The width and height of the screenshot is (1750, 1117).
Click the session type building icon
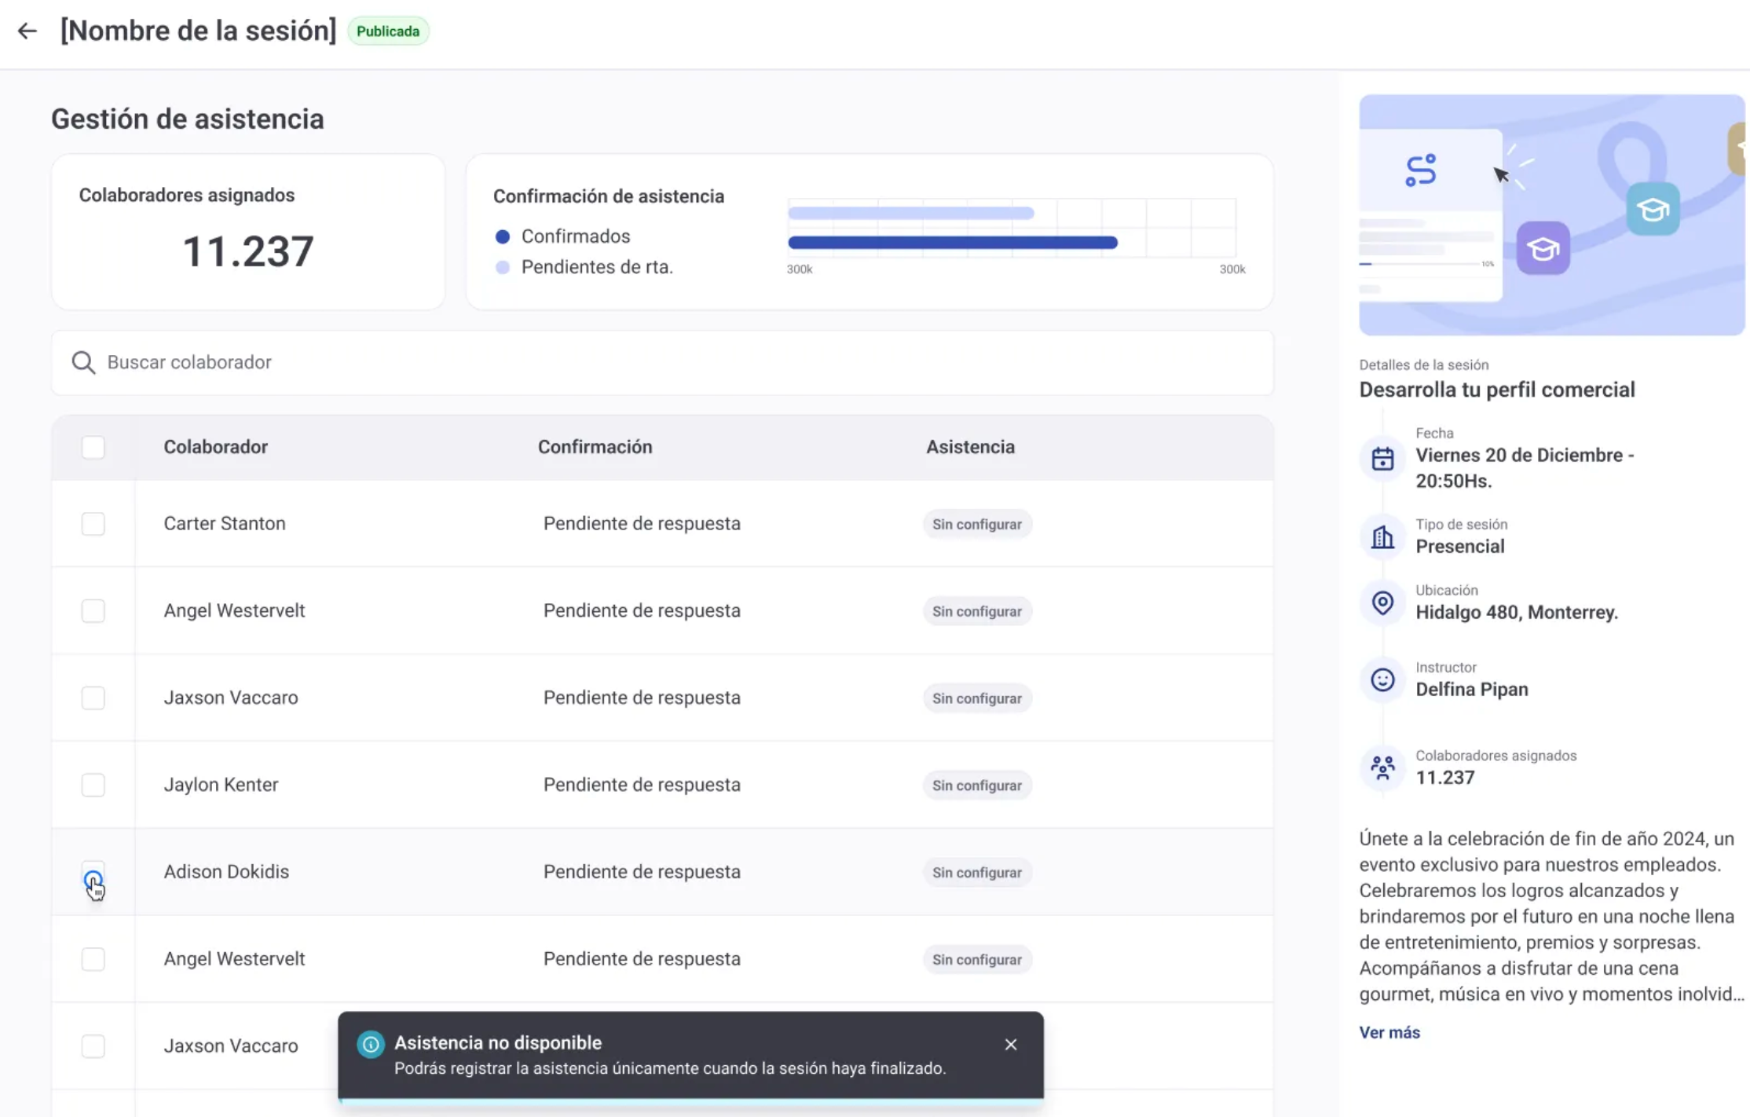pyautogui.click(x=1382, y=537)
